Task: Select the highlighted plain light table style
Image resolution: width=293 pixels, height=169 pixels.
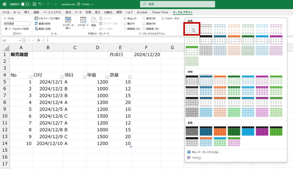Action: (x=192, y=29)
